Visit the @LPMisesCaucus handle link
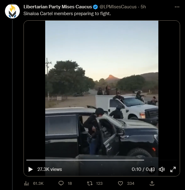The height and width of the screenshot is (190, 185). (118, 7)
